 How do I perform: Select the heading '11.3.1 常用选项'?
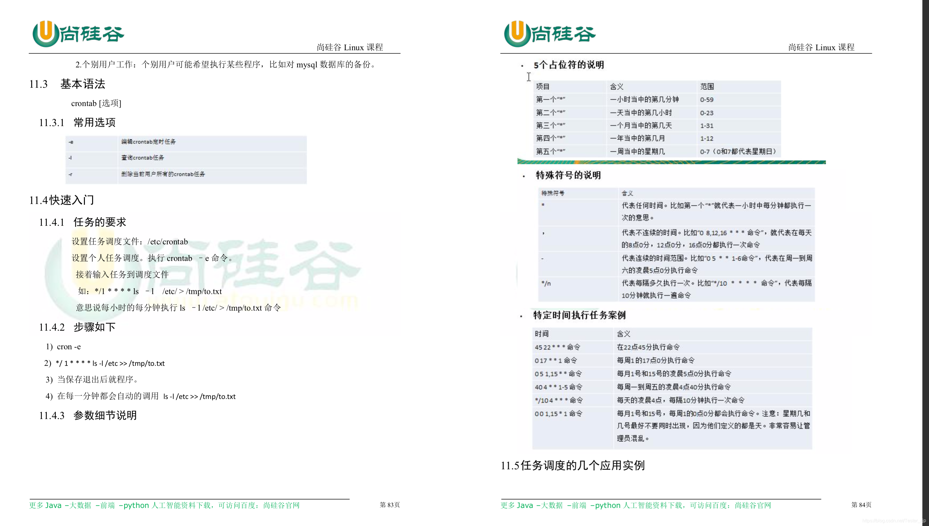(x=77, y=122)
